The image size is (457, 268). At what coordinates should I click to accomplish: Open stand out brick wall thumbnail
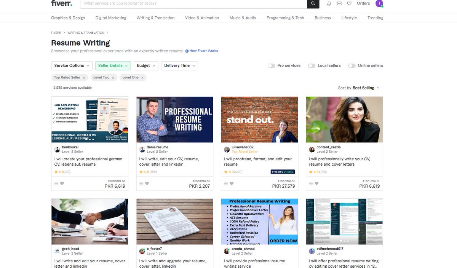(x=260, y=120)
